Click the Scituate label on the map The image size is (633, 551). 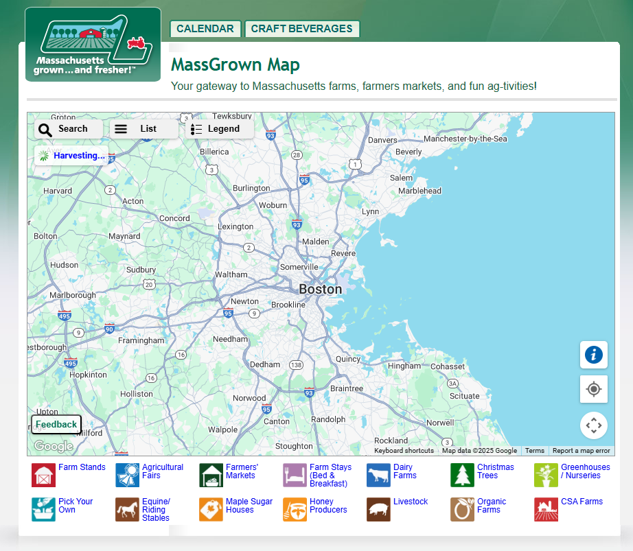(x=465, y=396)
